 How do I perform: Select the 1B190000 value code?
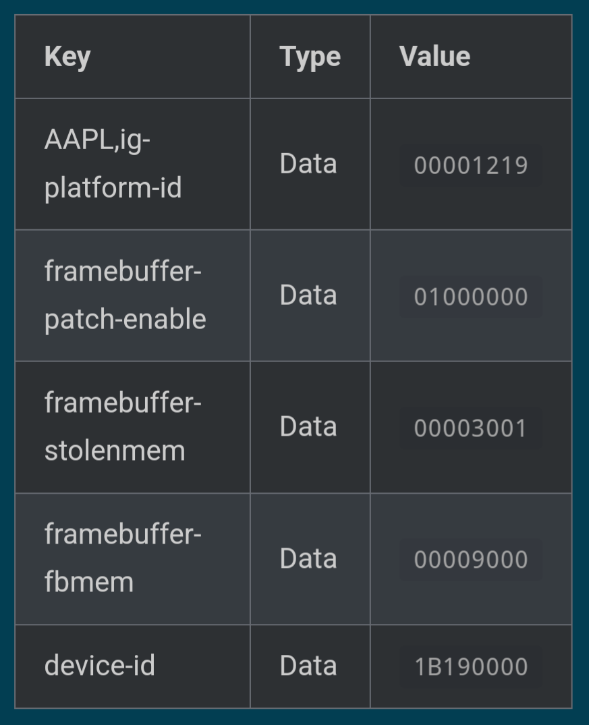pyautogui.click(x=471, y=667)
